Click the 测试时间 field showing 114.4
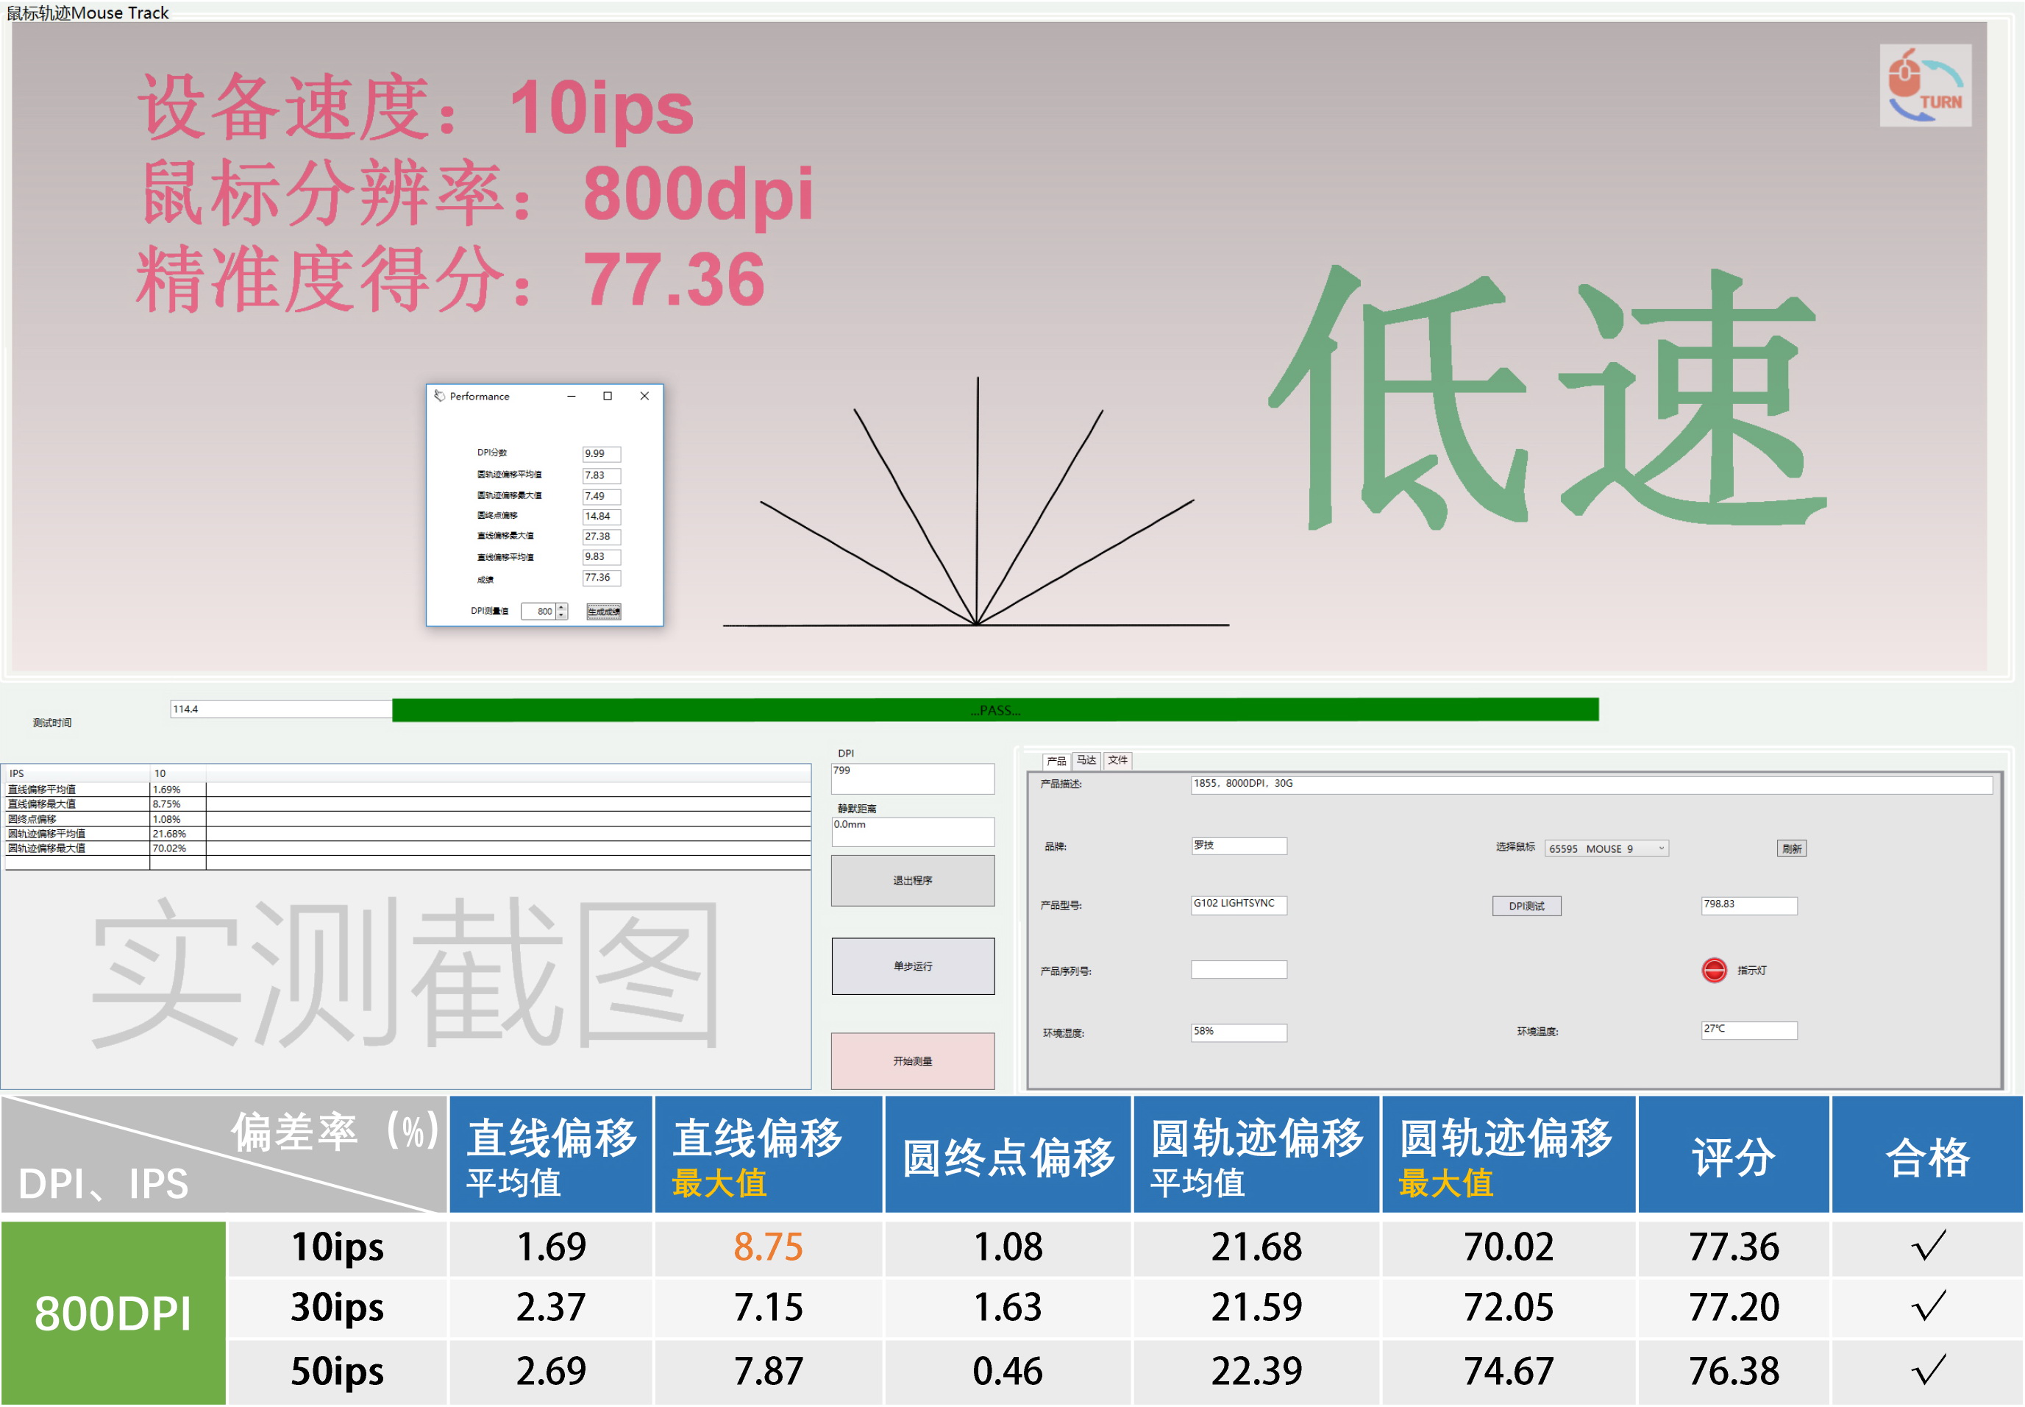 [x=280, y=707]
